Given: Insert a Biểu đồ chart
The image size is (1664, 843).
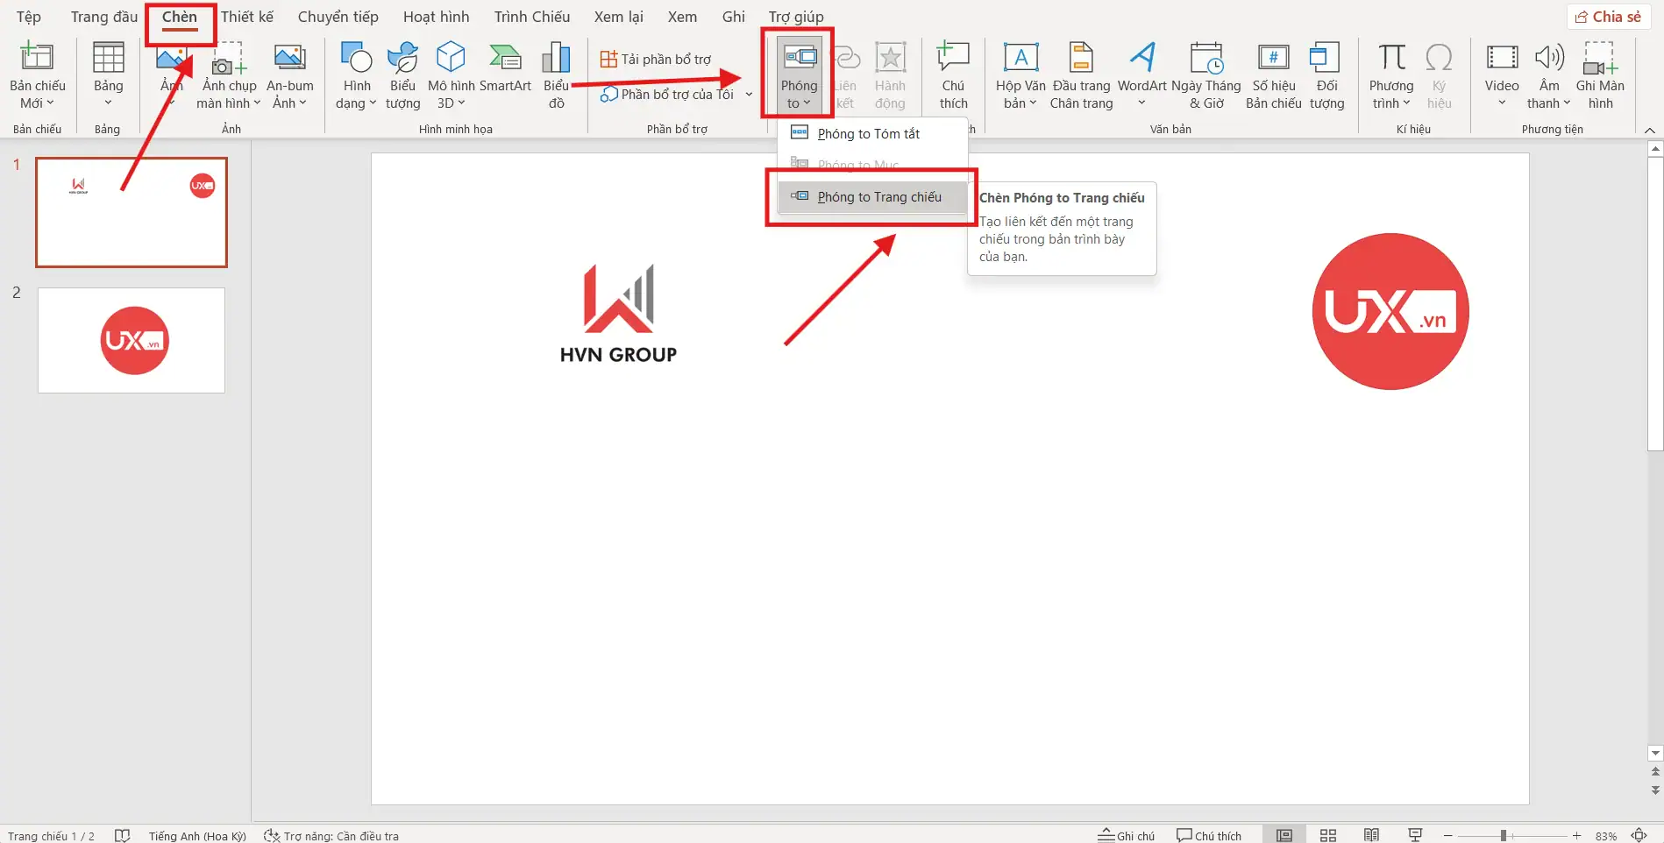Looking at the screenshot, I should (x=556, y=74).
